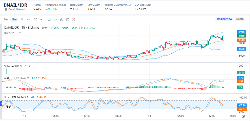Click the MACD histogram 13 axis tag

point(240,87)
